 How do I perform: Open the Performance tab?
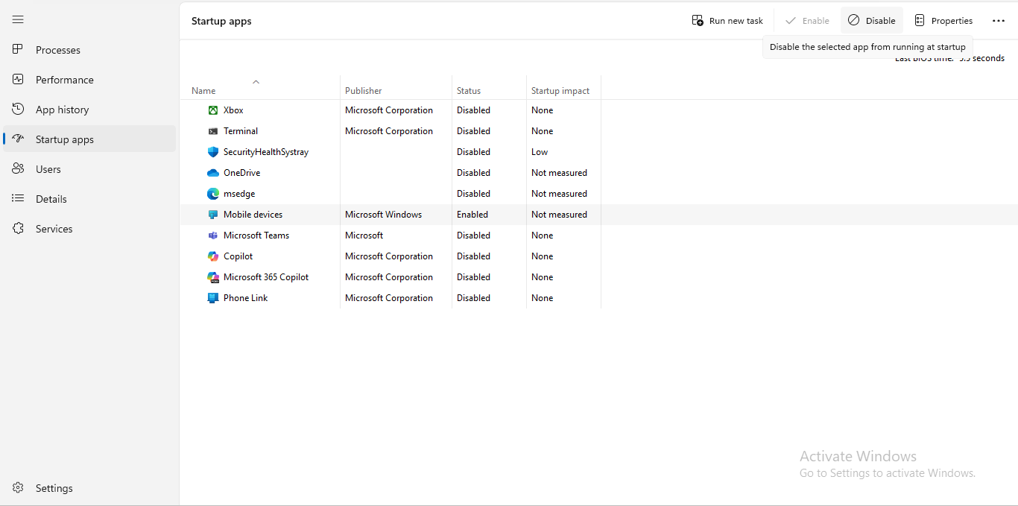point(64,80)
